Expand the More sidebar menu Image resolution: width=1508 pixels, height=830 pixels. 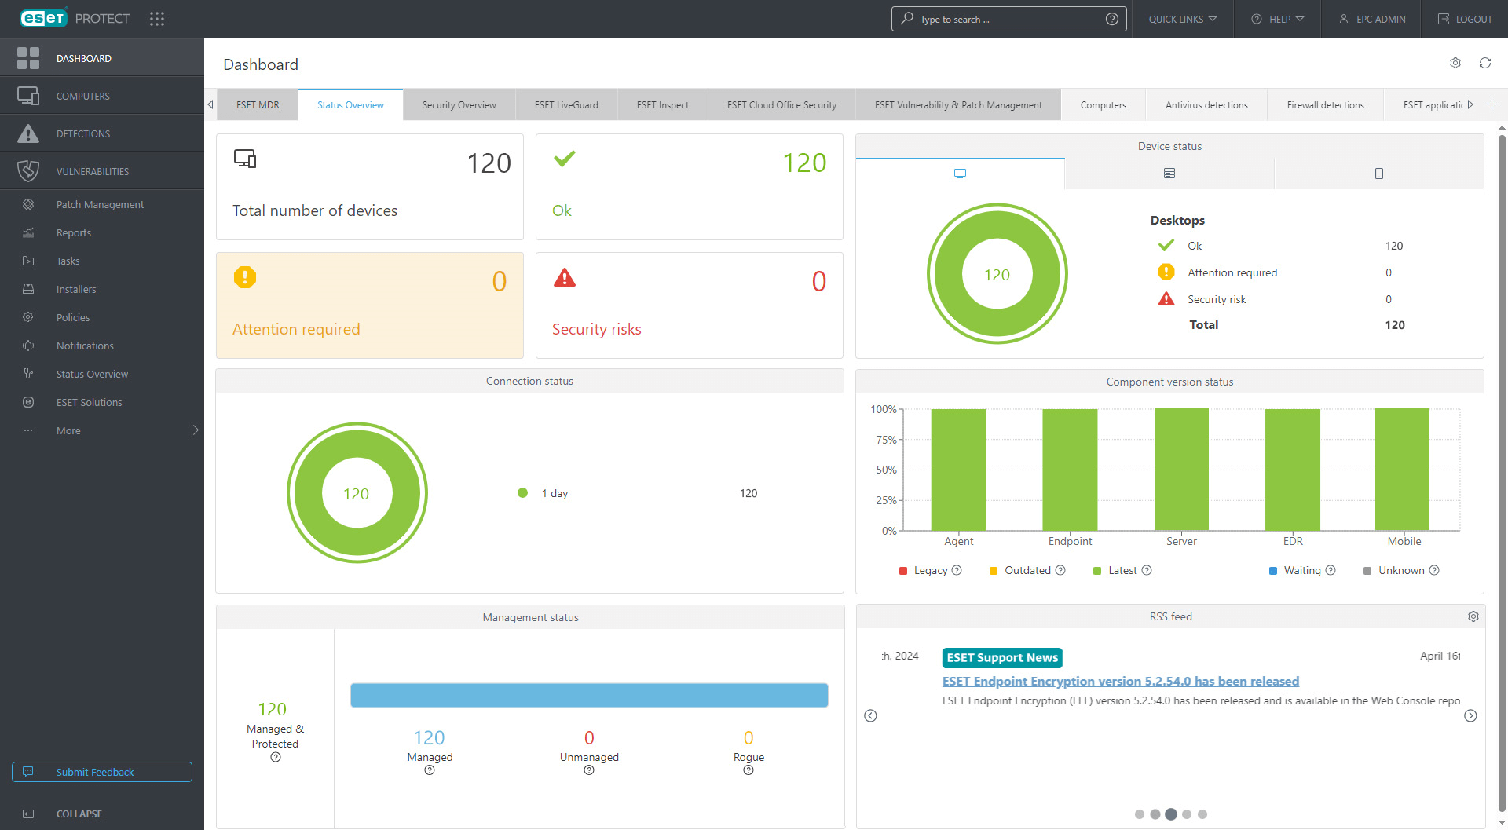coord(102,430)
